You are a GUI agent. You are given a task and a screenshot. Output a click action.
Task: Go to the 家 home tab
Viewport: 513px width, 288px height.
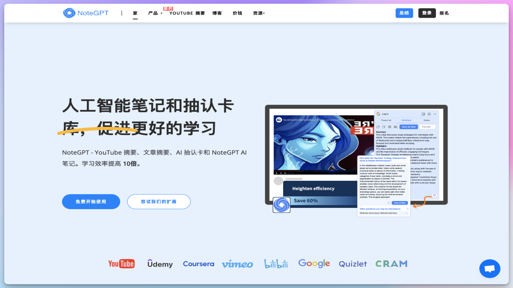[135, 13]
